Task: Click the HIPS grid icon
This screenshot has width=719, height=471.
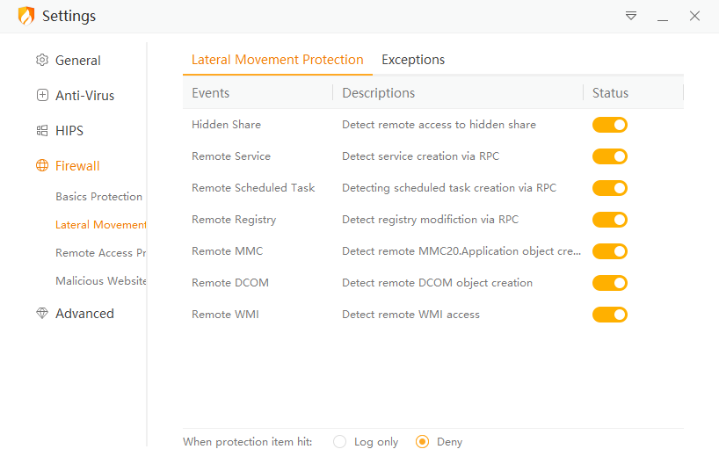Action: pos(42,131)
